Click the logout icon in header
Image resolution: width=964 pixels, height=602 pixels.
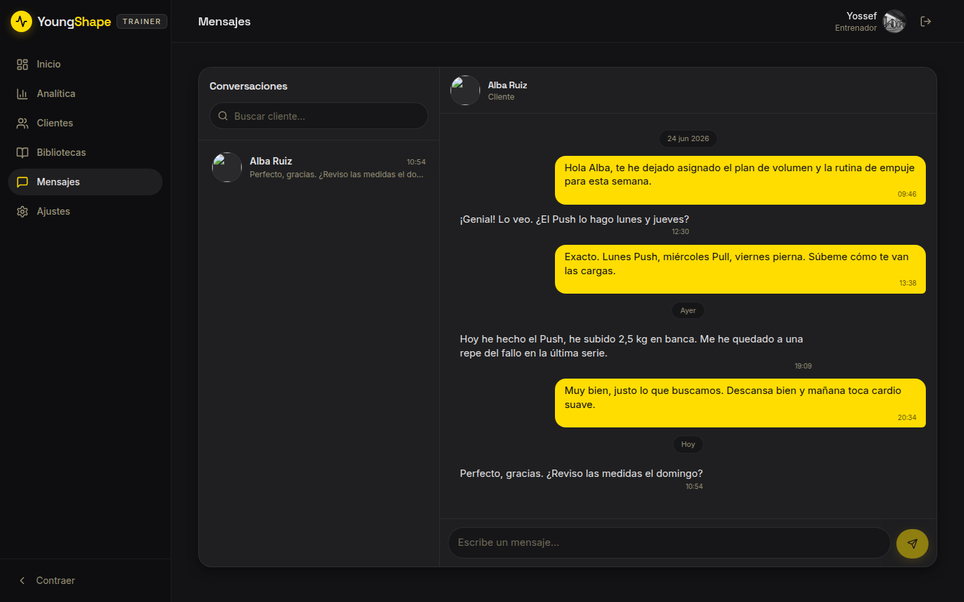click(x=926, y=21)
